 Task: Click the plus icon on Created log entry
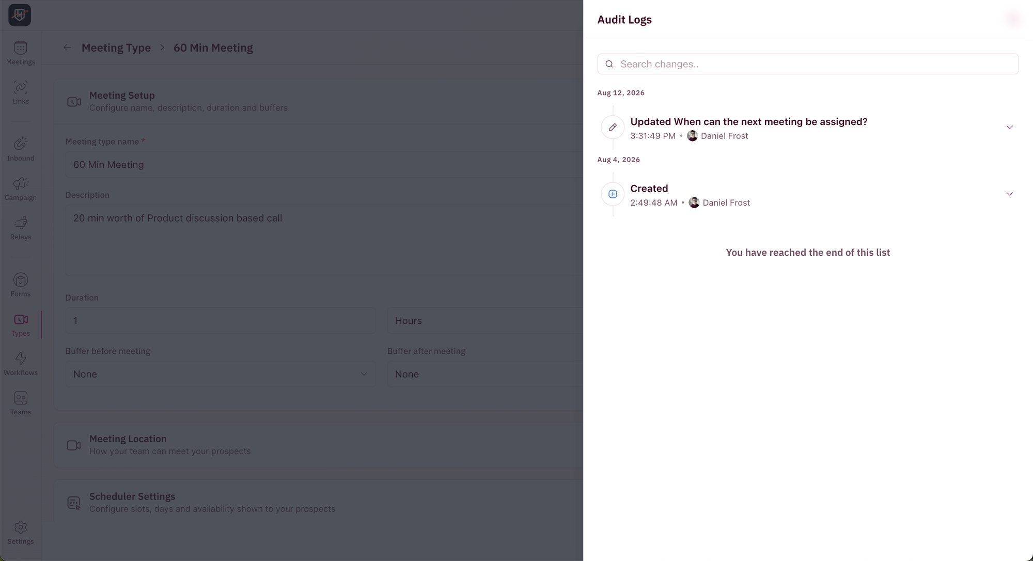pyautogui.click(x=613, y=194)
